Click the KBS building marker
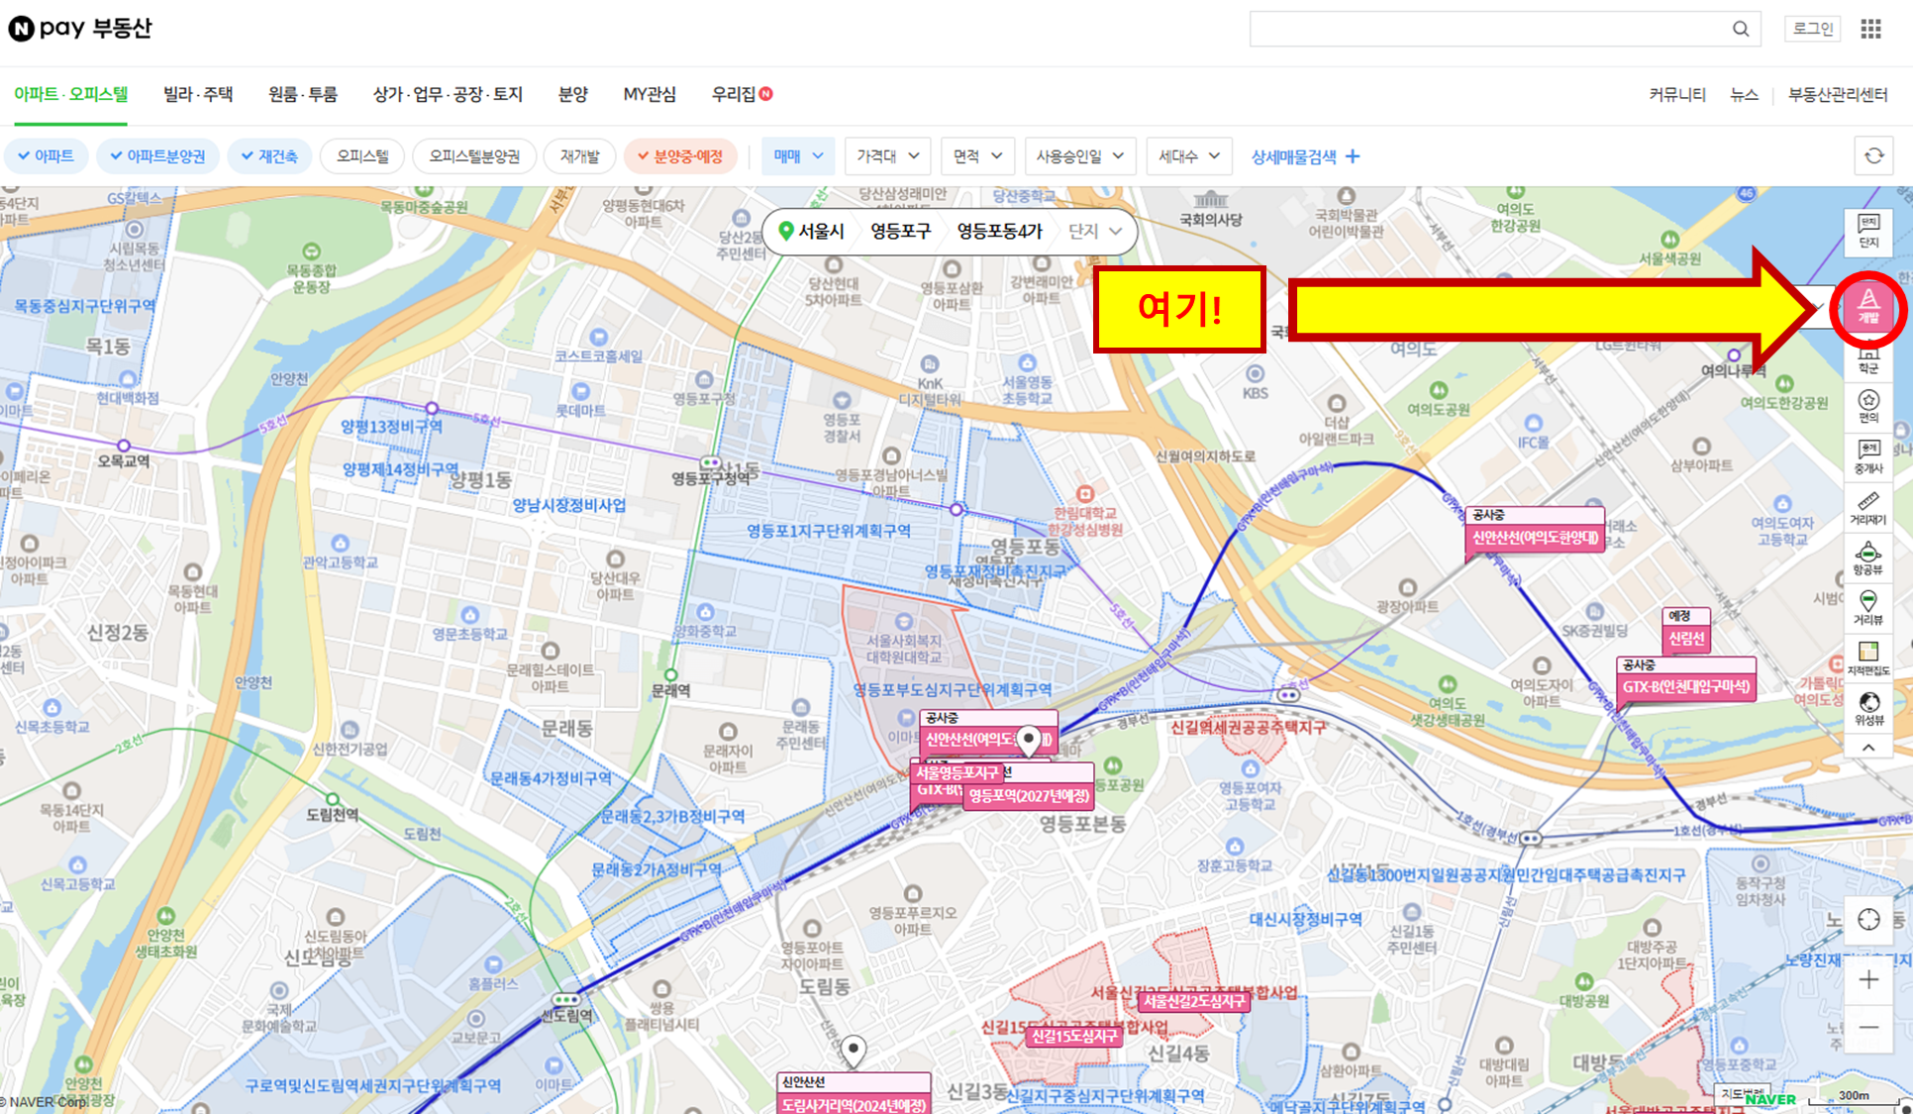Image resolution: width=1913 pixels, height=1114 pixels. (1255, 373)
